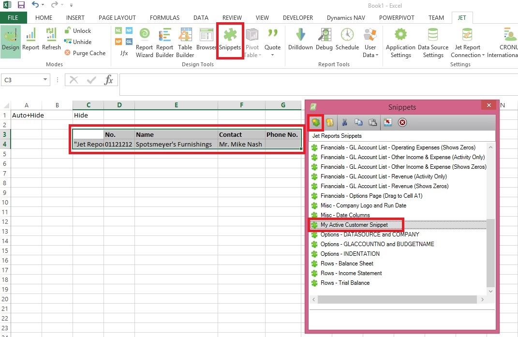Select My Active Customer Snippet

(x=354, y=225)
